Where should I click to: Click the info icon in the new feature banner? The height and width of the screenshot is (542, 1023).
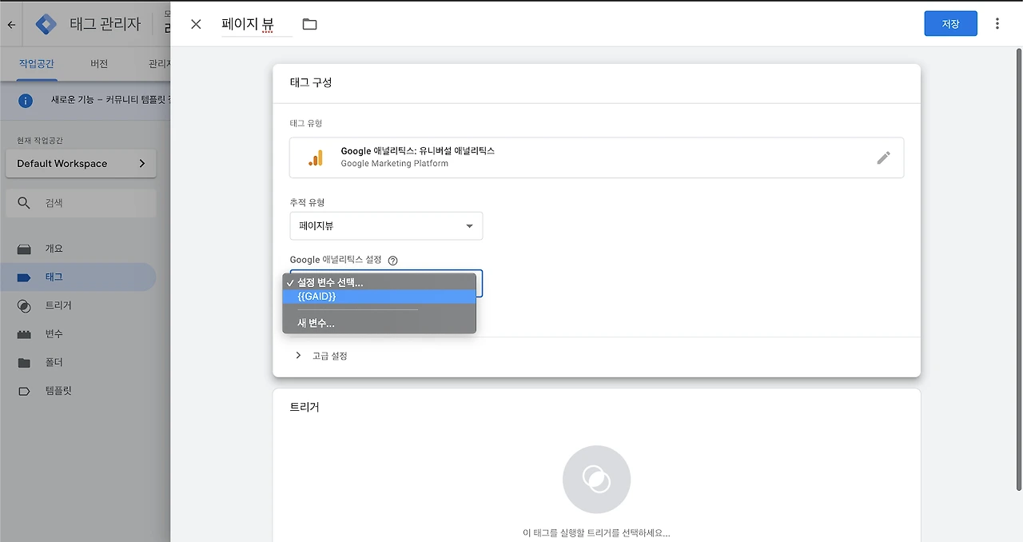tap(26, 101)
